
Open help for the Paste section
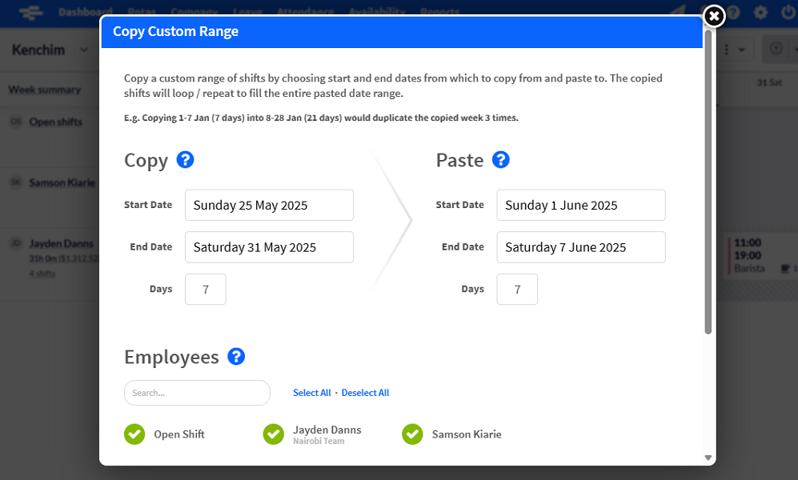[x=501, y=160]
